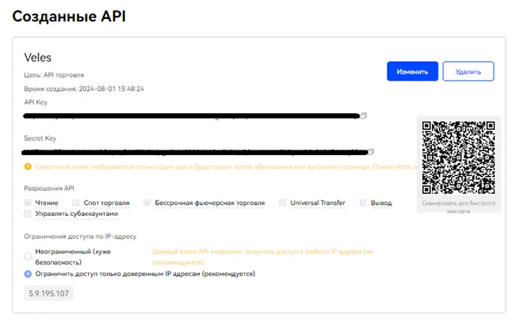Click the orange warning icon
The height and width of the screenshot is (326, 527).
[x=28, y=167]
